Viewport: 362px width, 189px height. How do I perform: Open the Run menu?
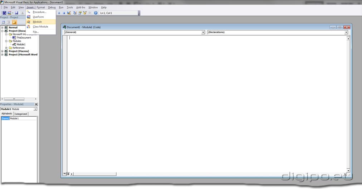(x=61, y=8)
